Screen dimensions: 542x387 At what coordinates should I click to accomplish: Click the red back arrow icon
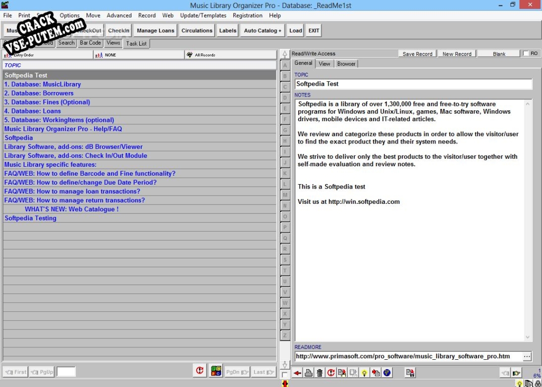point(297,373)
